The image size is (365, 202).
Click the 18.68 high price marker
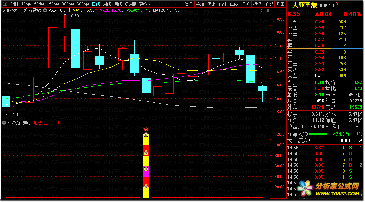point(73,16)
